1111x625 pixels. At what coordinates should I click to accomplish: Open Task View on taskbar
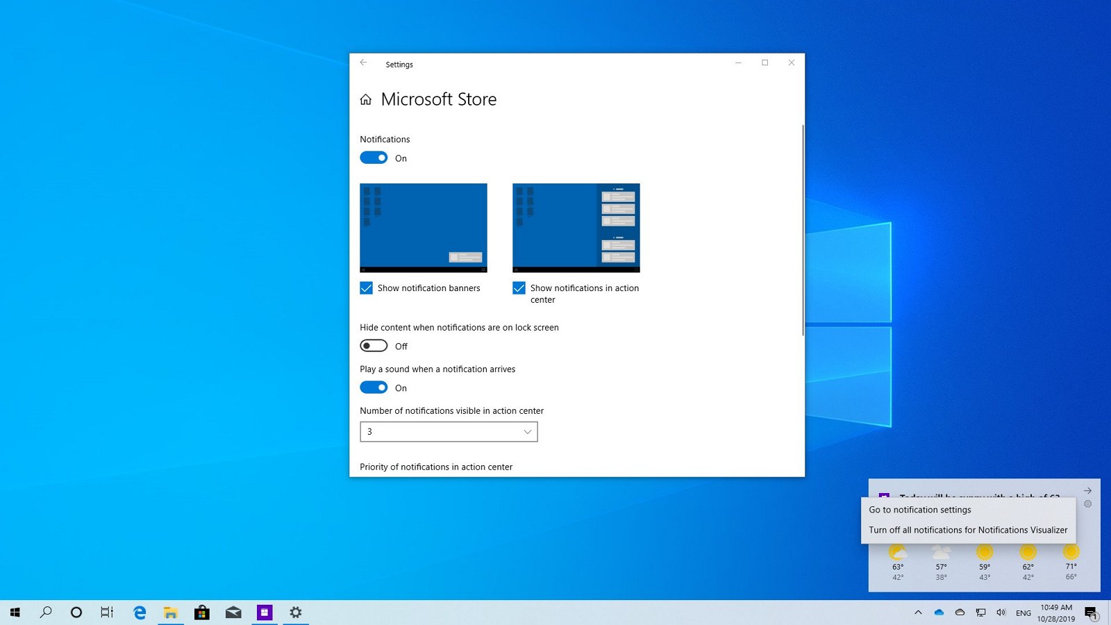(107, 612)
